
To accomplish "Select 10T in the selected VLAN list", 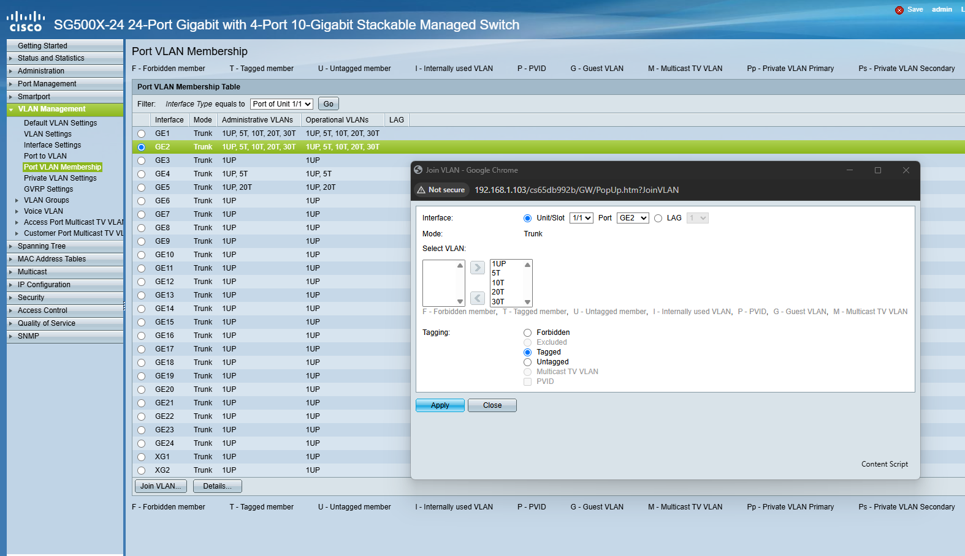I will pyautogui.click(x=498, y=283).
